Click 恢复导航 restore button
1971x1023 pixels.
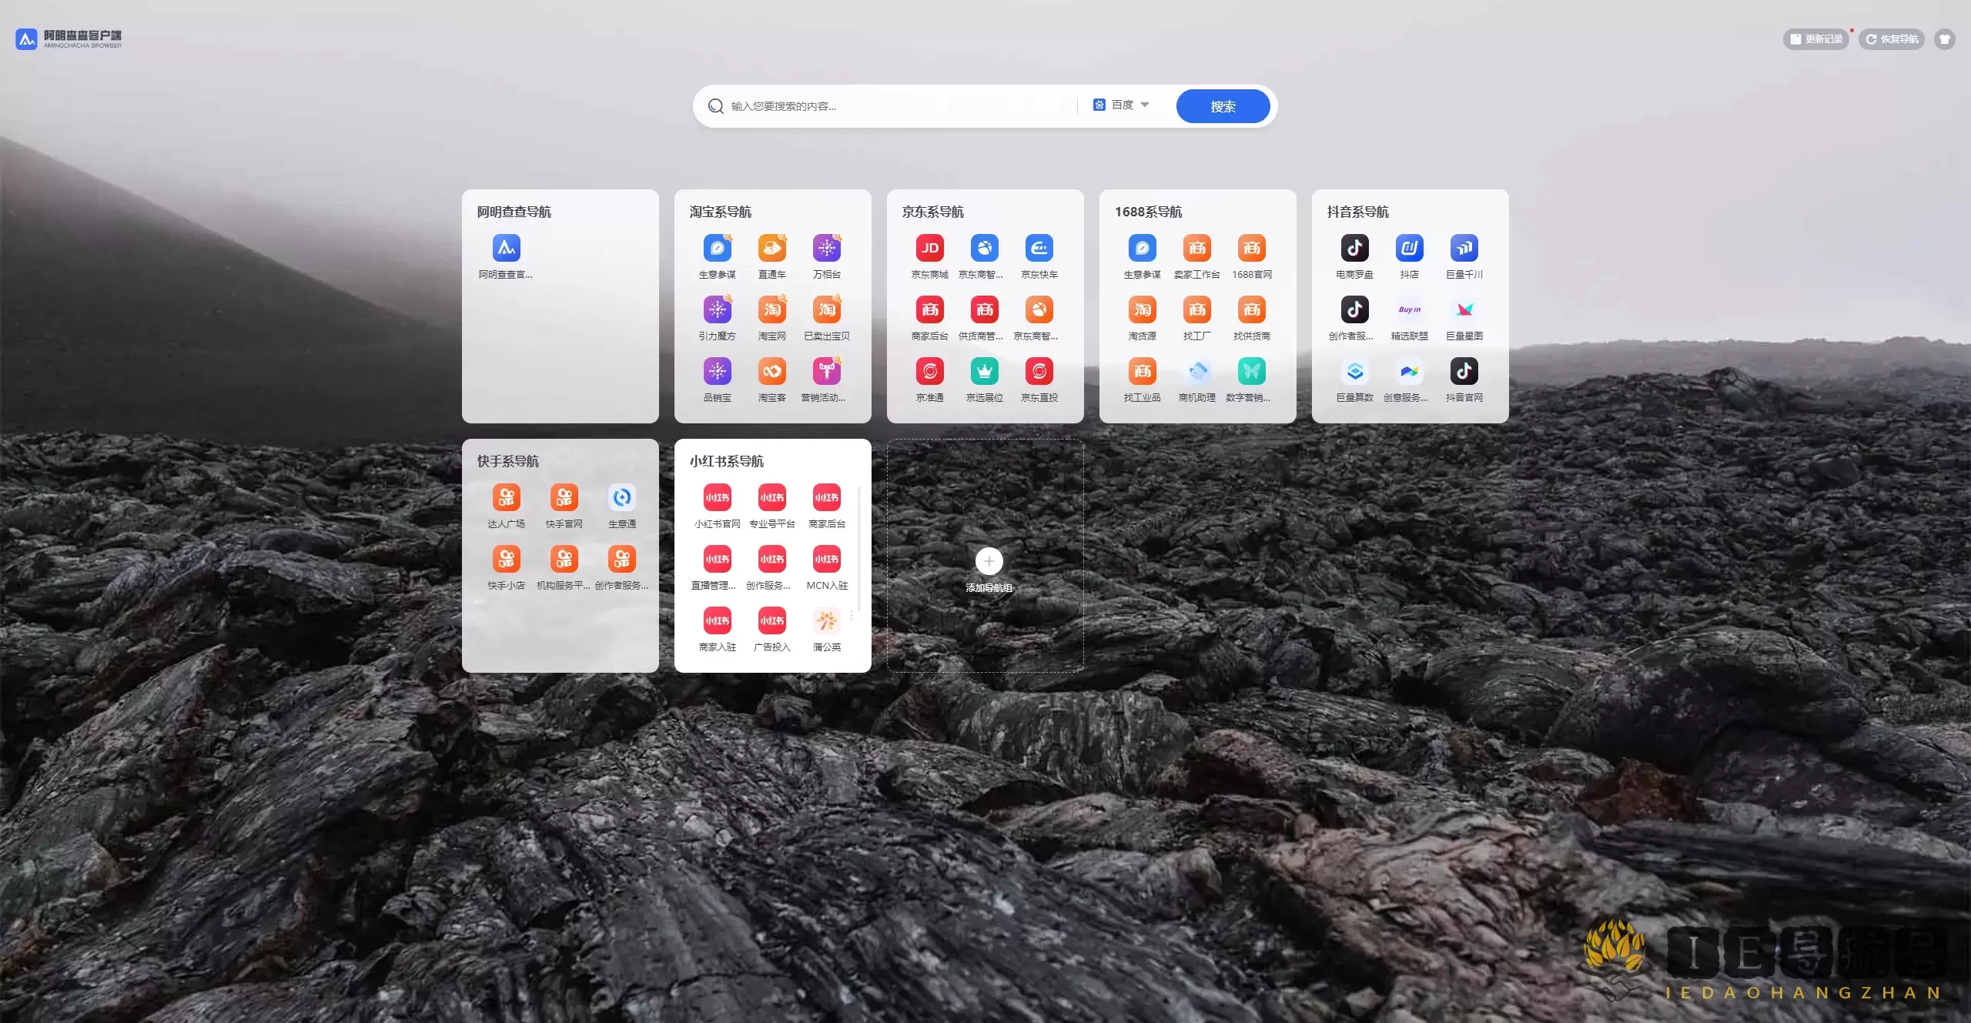pyautogui.click(x=1892, y=39)
